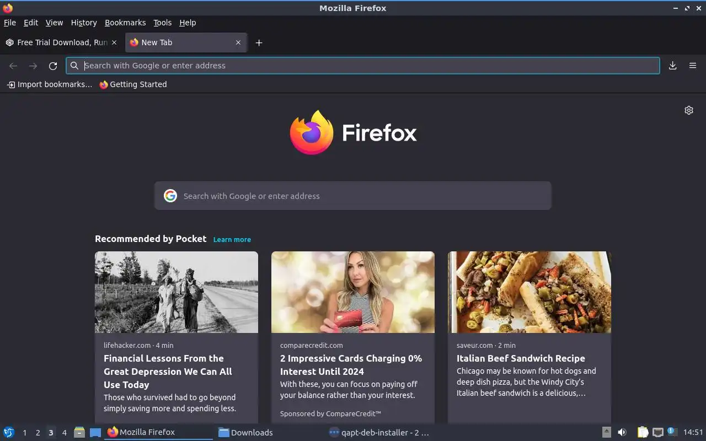Click 'Sponsored by CompareCredit' text
706x441 pixels.
[330, 413]
